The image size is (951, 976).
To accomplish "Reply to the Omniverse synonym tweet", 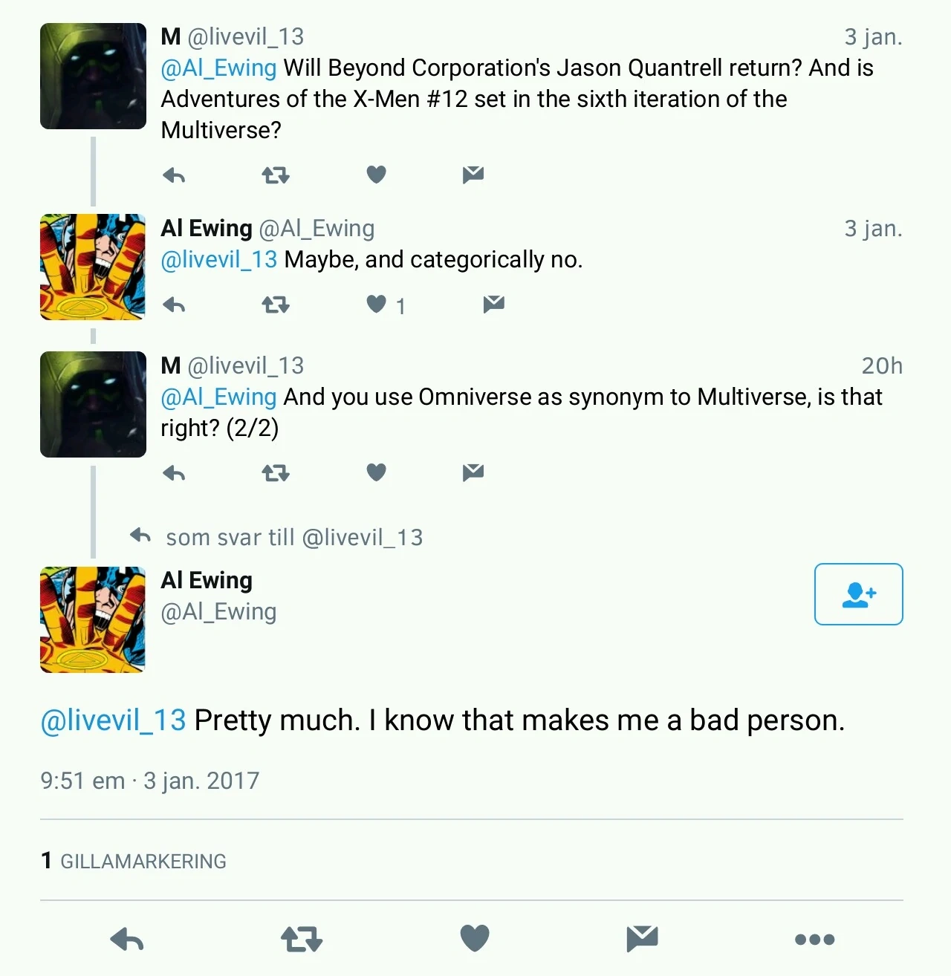I will (x=174, y=473).
